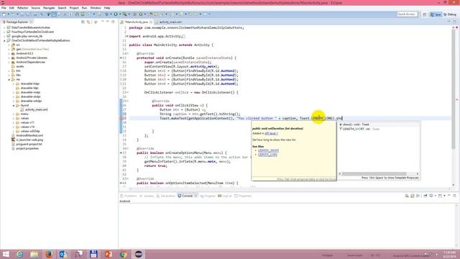Expand the google-play-services_lib project
460x259 pixels.
click(x=4, y=36)
